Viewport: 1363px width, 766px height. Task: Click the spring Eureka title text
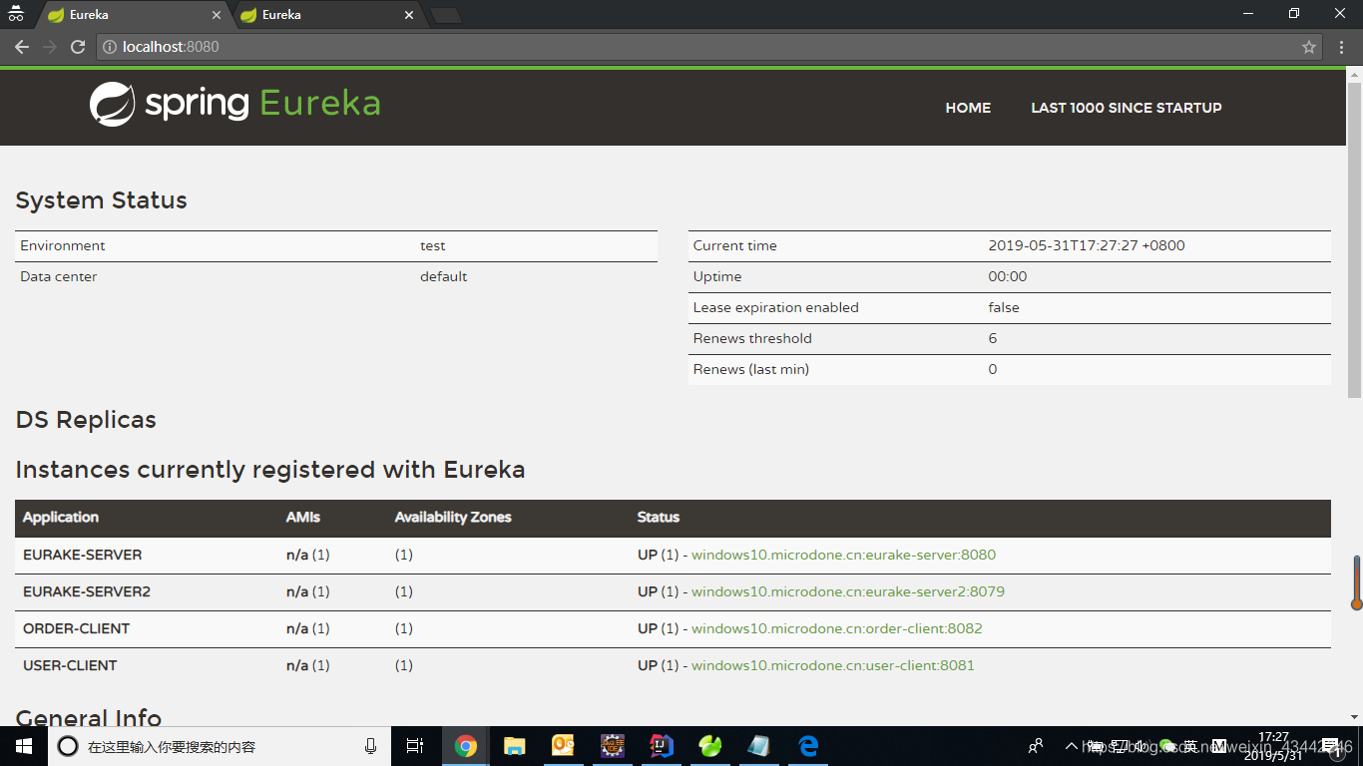[x=262, y=104]
